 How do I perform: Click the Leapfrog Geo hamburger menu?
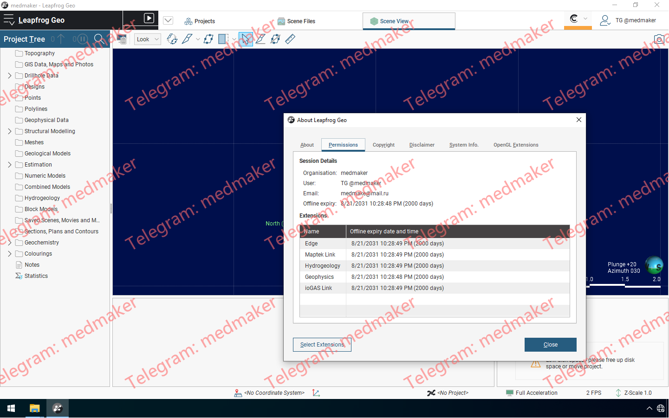(x=9, y=20)
